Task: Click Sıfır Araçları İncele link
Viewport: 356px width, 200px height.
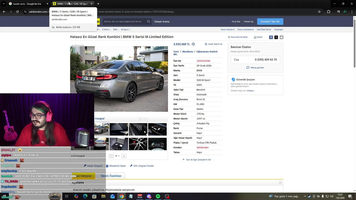Action: point(142,166)
